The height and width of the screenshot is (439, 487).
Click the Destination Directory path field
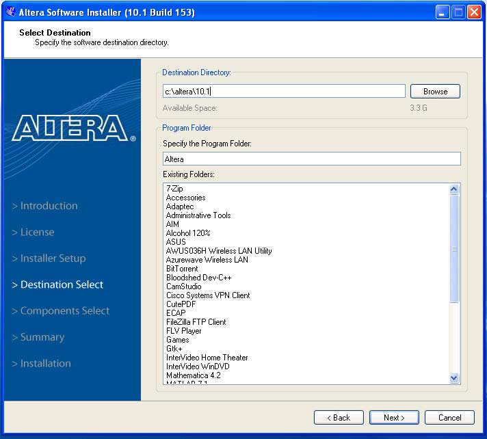click(284, 92)
